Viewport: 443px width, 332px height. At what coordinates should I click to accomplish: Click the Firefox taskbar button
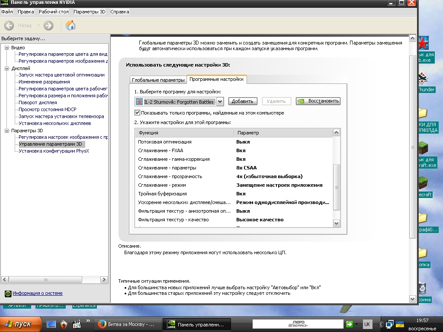click(x=126, y=324)
